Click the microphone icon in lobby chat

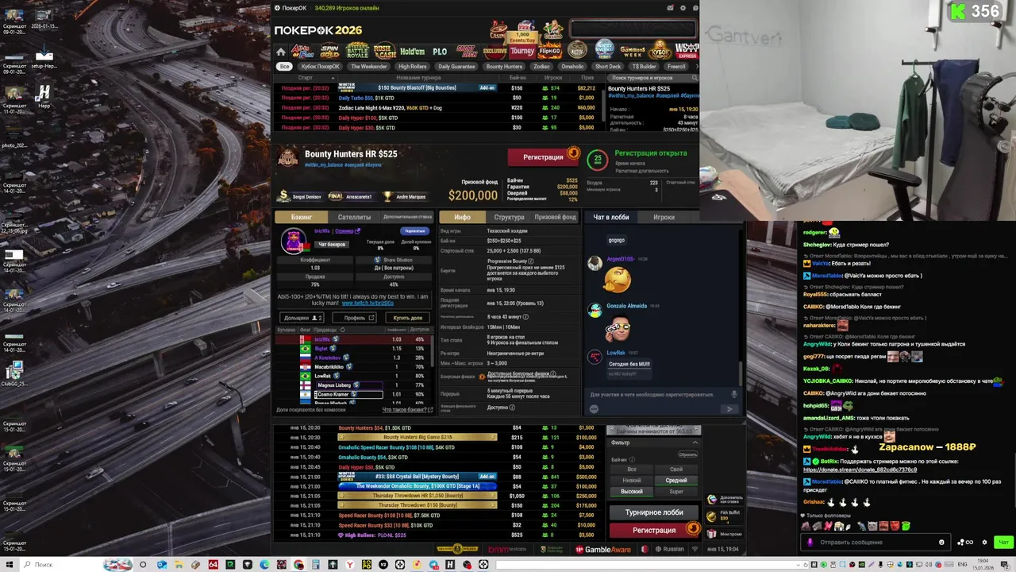click(734, 394)
